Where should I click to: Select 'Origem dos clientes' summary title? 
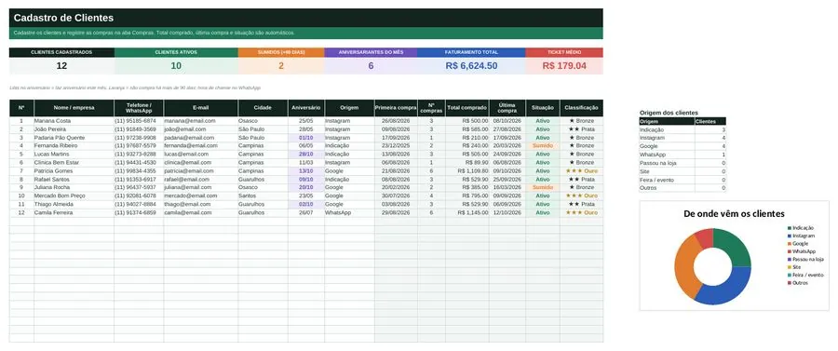click(x=669, y=113)
